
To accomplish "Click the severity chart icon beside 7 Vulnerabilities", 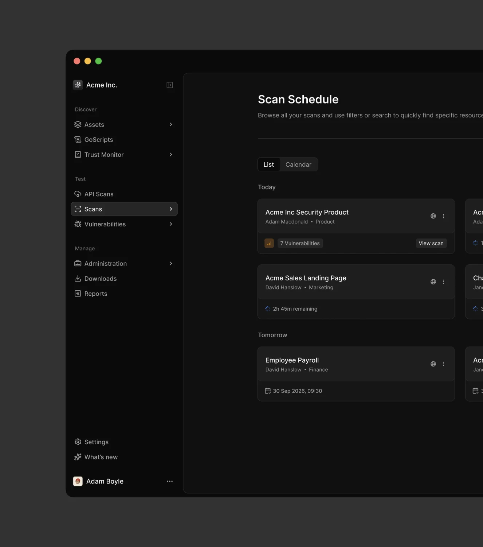I will pyautogui.click(x=269, y=243).
